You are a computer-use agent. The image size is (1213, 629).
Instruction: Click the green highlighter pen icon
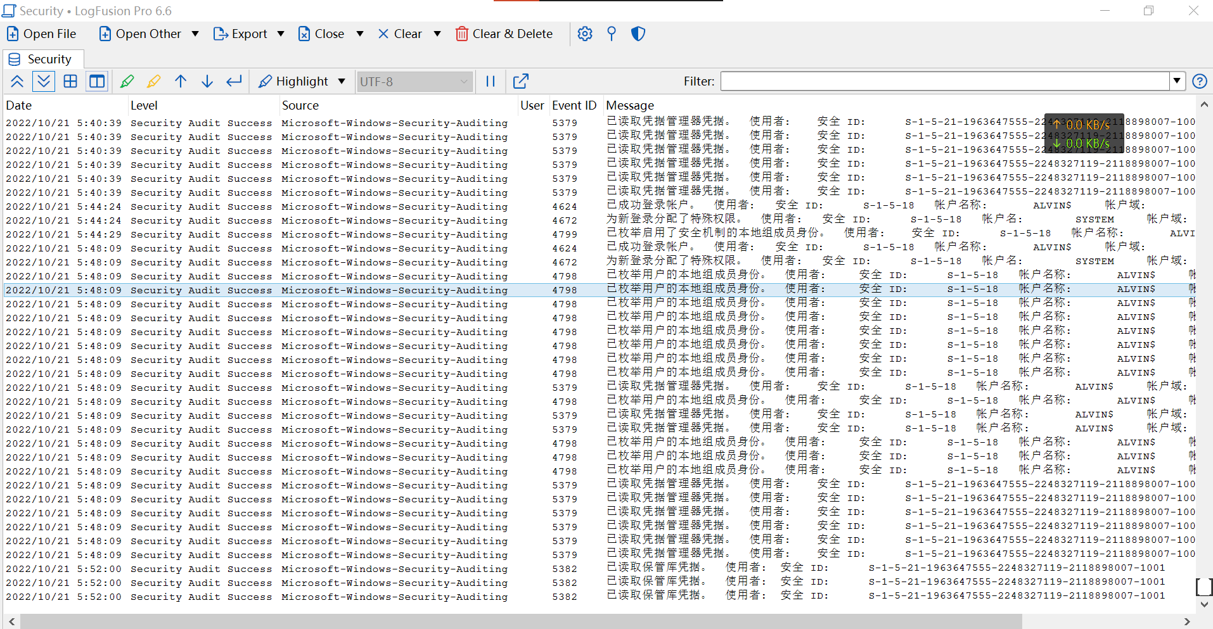click(127, 81)
